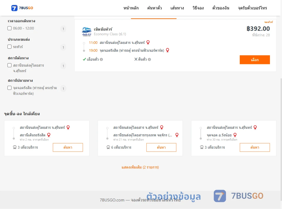Viewport: 282px width, 209px height.
Task: Search trips to กรุงเทพ จตุจักร with ค้นหา
Action: pyautogui.click(x=161, y=147)
